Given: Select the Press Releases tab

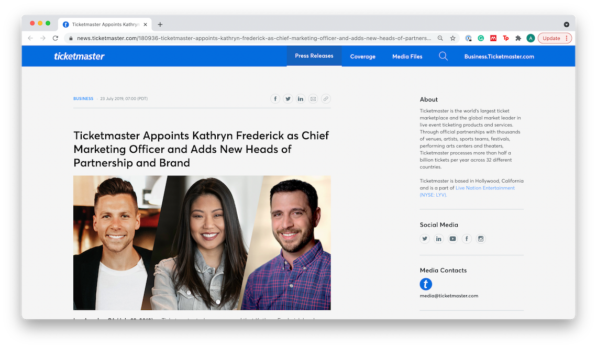Looking at the screenshot, I should 314,55.
